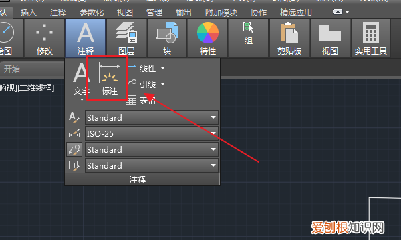This screenshot has width=401, height=240.
Task: Switch to the 协作 ribbon tab
Action: click(x=258, y=12)
